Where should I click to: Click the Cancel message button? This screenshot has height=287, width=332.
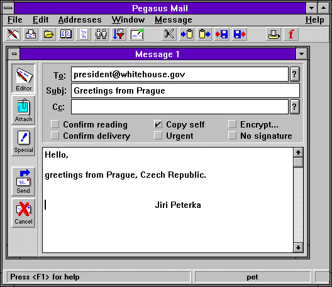pyautogui.click(x=23, y=213)
